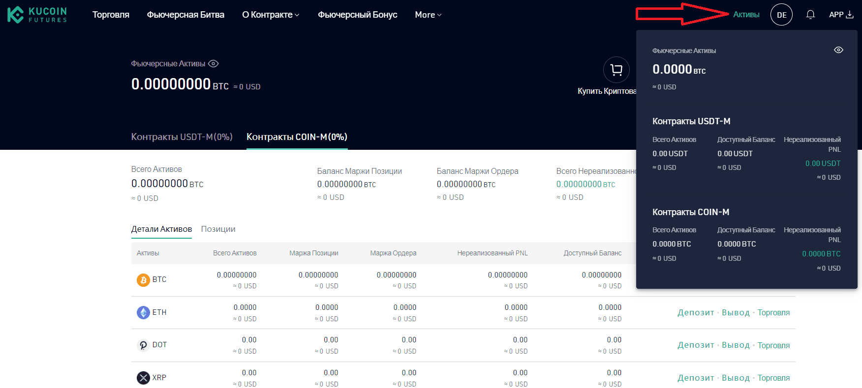The height and width of the screenshot is (388, 862).
Task: Click the ETH coin icon
Action: pyautogui.click(x=143, y=312)
